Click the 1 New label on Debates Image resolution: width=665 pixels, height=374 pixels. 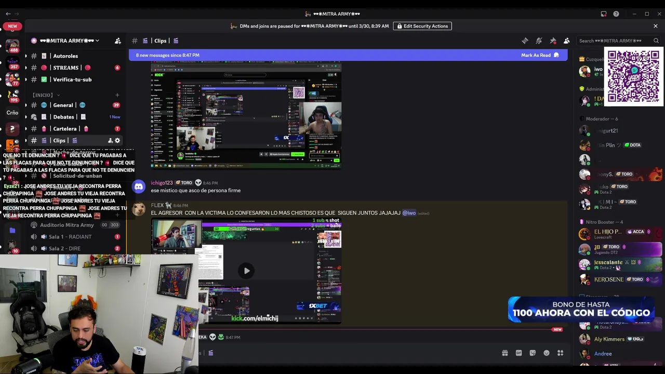coord(115,117)
